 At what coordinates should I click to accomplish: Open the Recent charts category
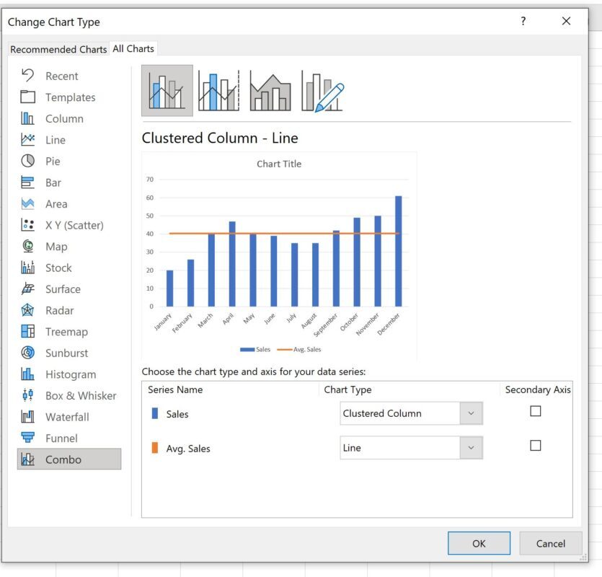click(69, 76)
